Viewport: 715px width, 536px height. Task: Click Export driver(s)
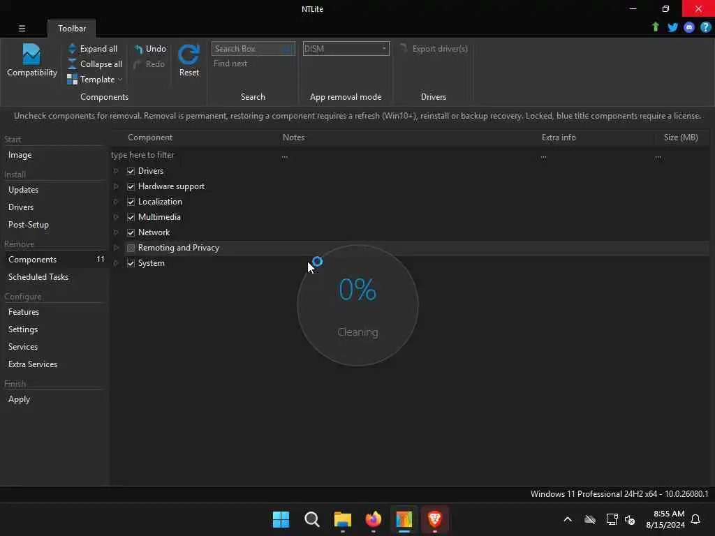click(434, 49)
